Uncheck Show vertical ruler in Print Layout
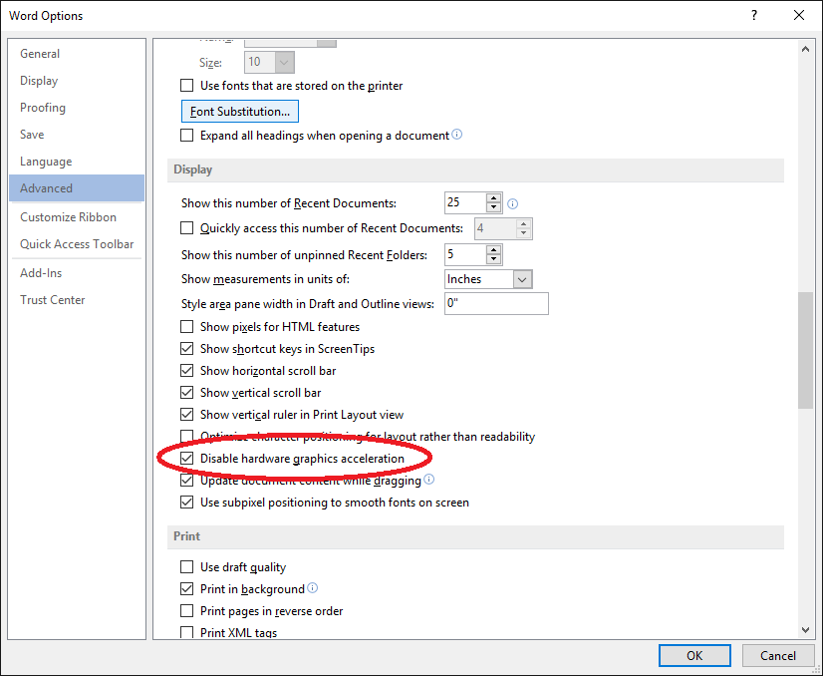This screenshot has height=676, width=823. pyautogui.click(x=187, y=415)
